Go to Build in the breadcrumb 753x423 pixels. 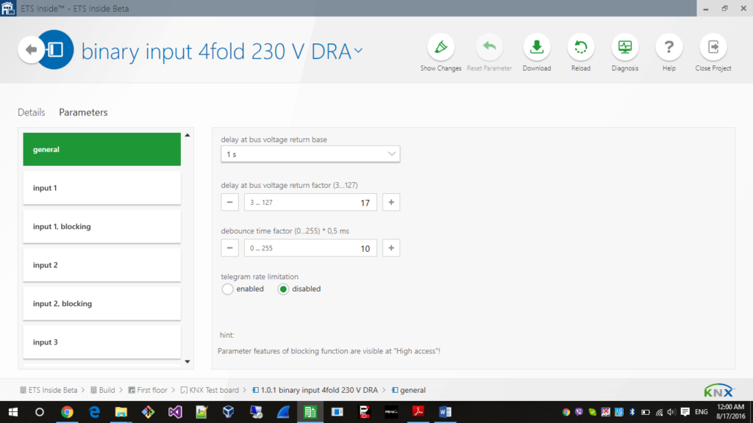(103, 390)
